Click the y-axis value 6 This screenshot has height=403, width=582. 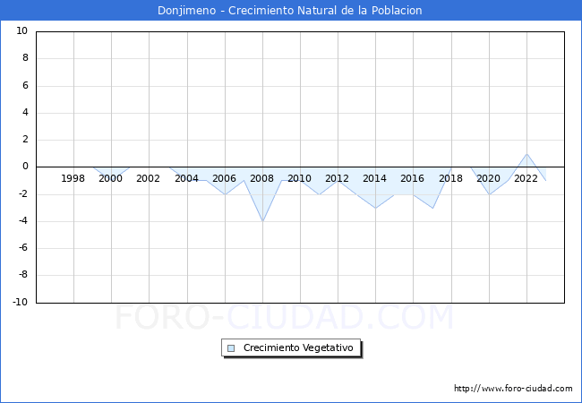[25, 85]
